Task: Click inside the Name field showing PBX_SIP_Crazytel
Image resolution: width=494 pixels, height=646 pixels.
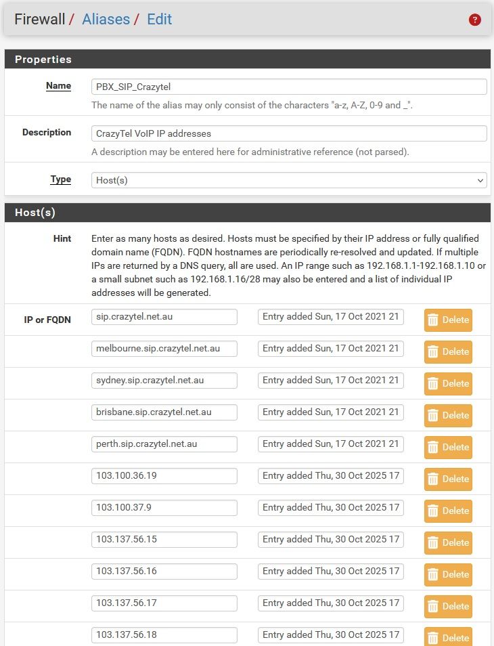Action: (x=289, y=86)
